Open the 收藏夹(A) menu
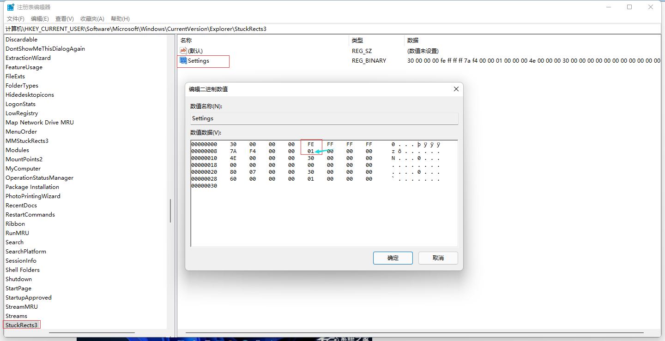Viewport: 665px width, 341px height. [x=91, y=18]
